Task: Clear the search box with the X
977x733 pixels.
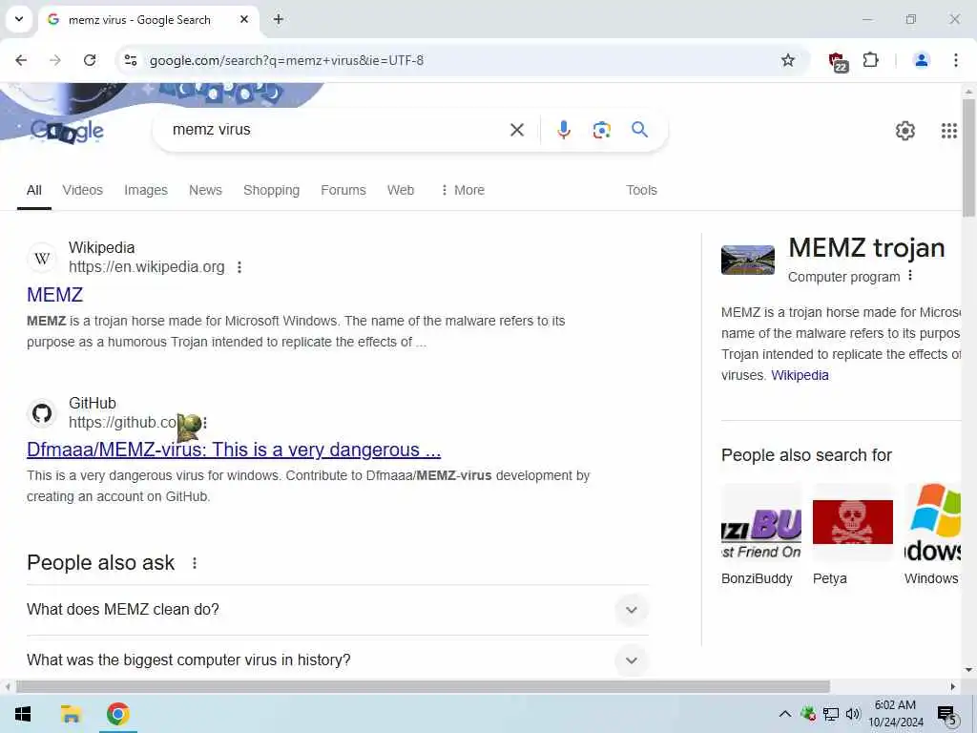Action: 516,130
